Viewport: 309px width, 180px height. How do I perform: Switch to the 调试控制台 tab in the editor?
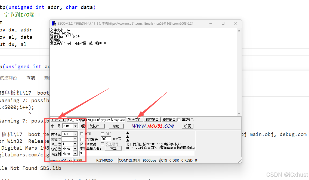coord(8,78)
